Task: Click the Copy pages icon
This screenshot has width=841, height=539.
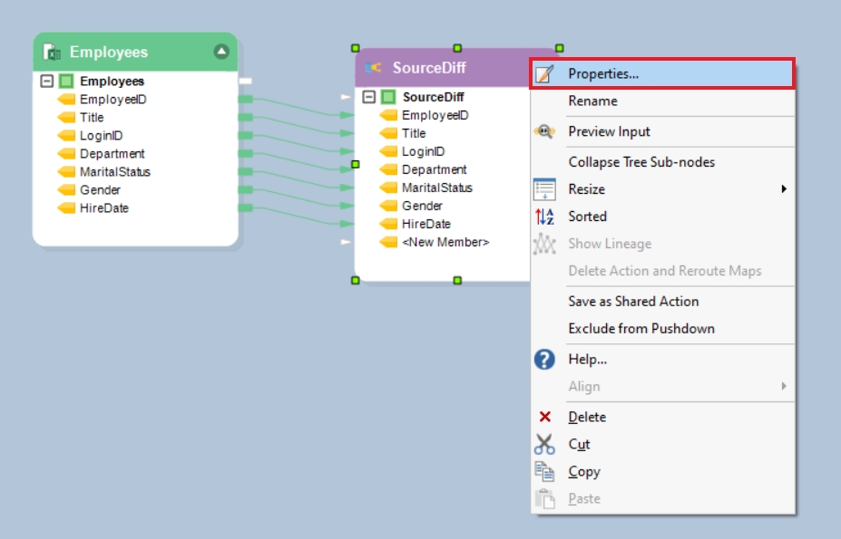Action: 544,472
